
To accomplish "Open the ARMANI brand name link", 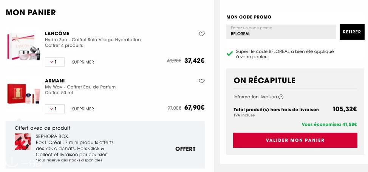I will click(x=55, y=81).
